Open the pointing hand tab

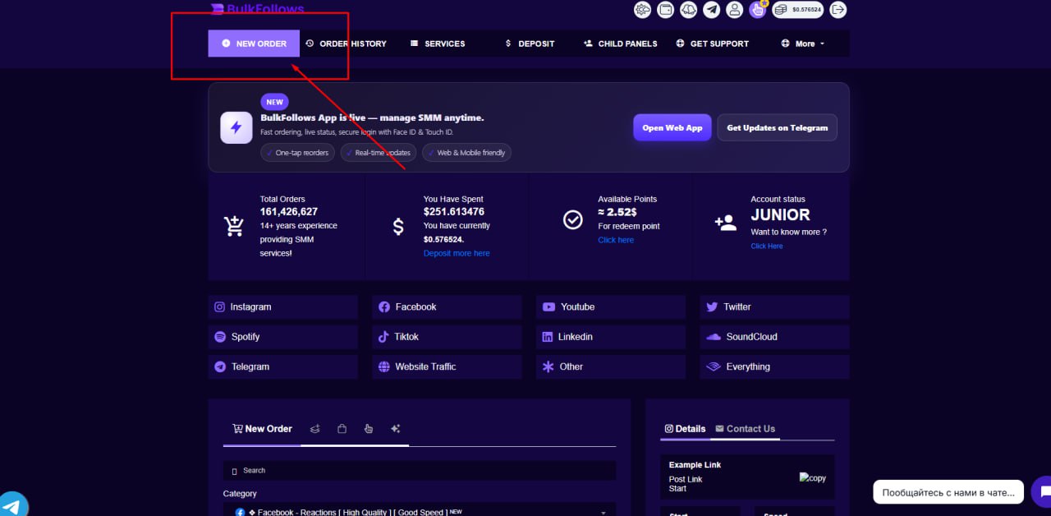click(369, 429)
